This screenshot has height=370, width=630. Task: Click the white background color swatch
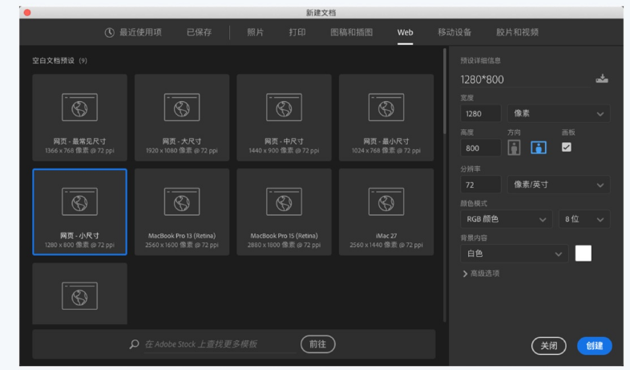tap(583, 254)
